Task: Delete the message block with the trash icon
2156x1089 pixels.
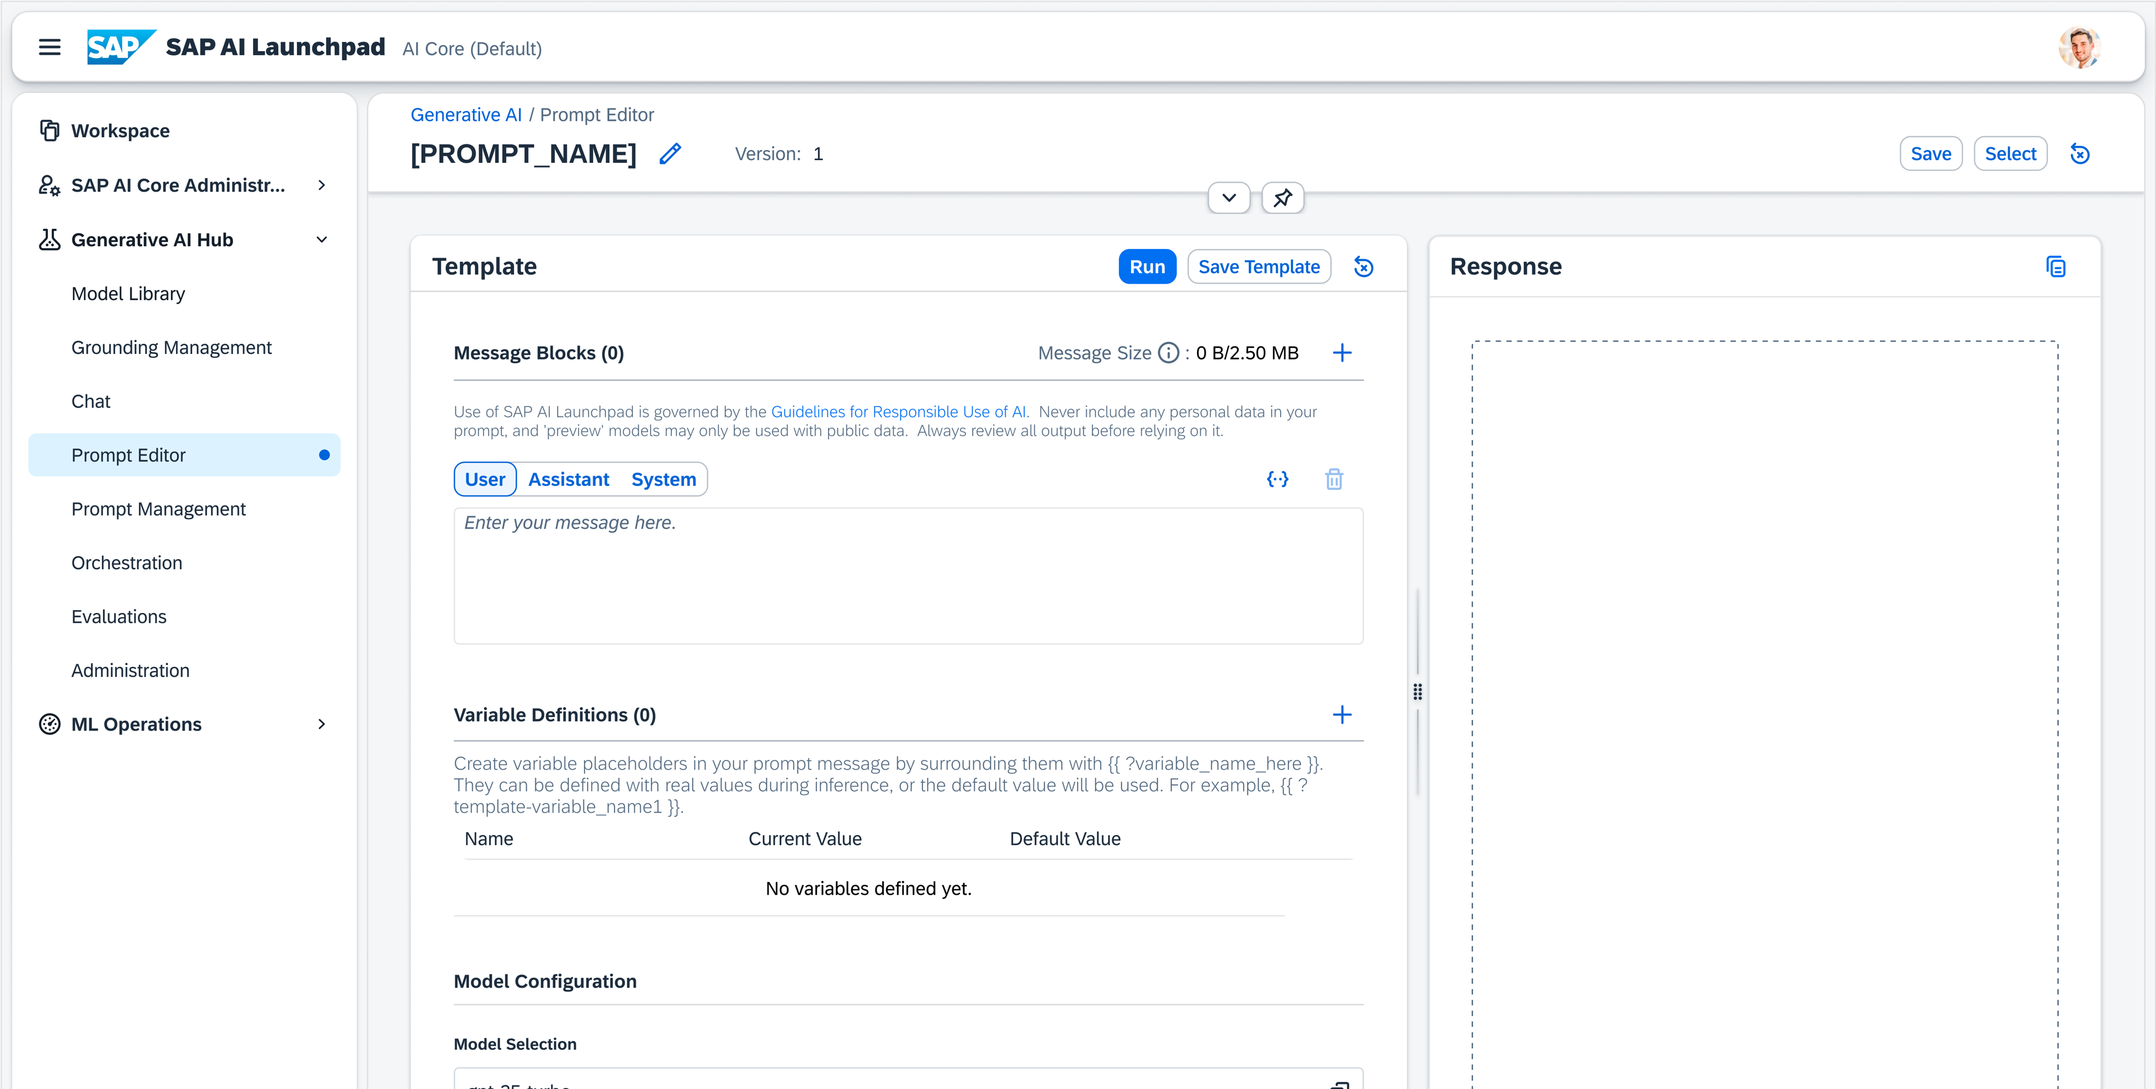Action: (x=1334, y=479)
